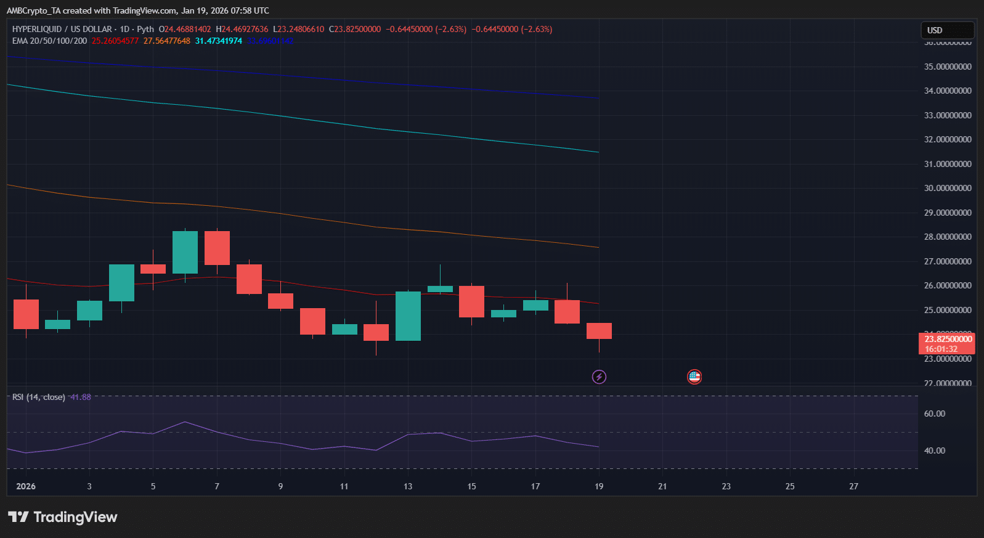
Task: Select the RSI (14, close) indicator label
Action: (38, 397)
